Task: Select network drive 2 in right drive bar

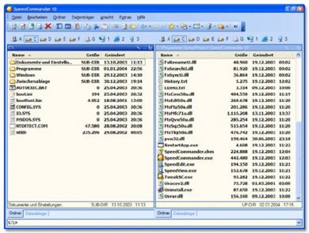Action: coord(267,39)
